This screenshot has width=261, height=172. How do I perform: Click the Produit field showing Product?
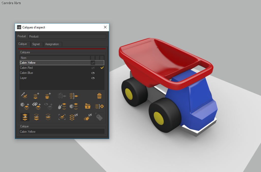(x=67, y=36)
